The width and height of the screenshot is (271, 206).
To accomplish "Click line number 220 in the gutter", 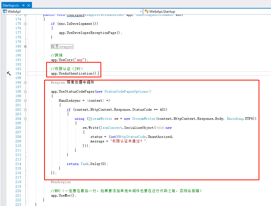I will [x=18, y=191].
